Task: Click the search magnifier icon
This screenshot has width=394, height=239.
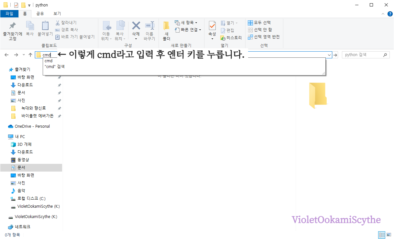Action: [x=385, y=55]
